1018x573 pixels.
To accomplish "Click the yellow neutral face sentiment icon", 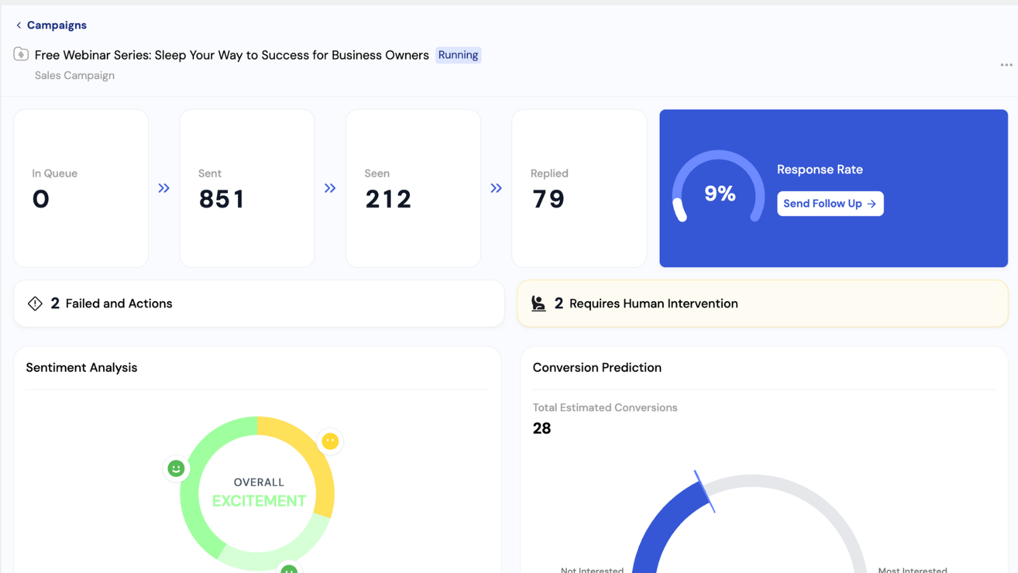I will tap(330, 441).
